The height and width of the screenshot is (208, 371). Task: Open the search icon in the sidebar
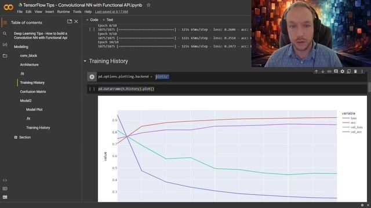click(5, 34)
